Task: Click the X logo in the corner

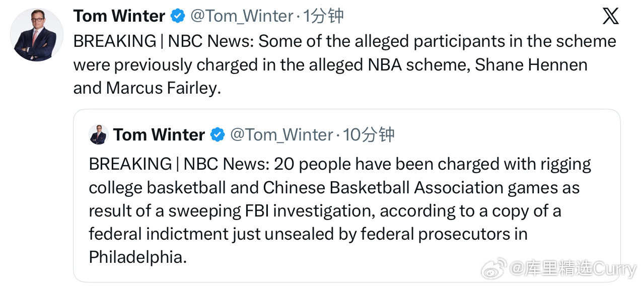Action: [x=610, y=16]
